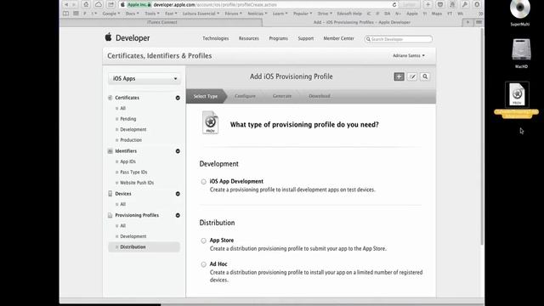The width and height of the screenshot is (544, 306).
Task: Select the App Store distribution radio button
Action: click(204, 241)
